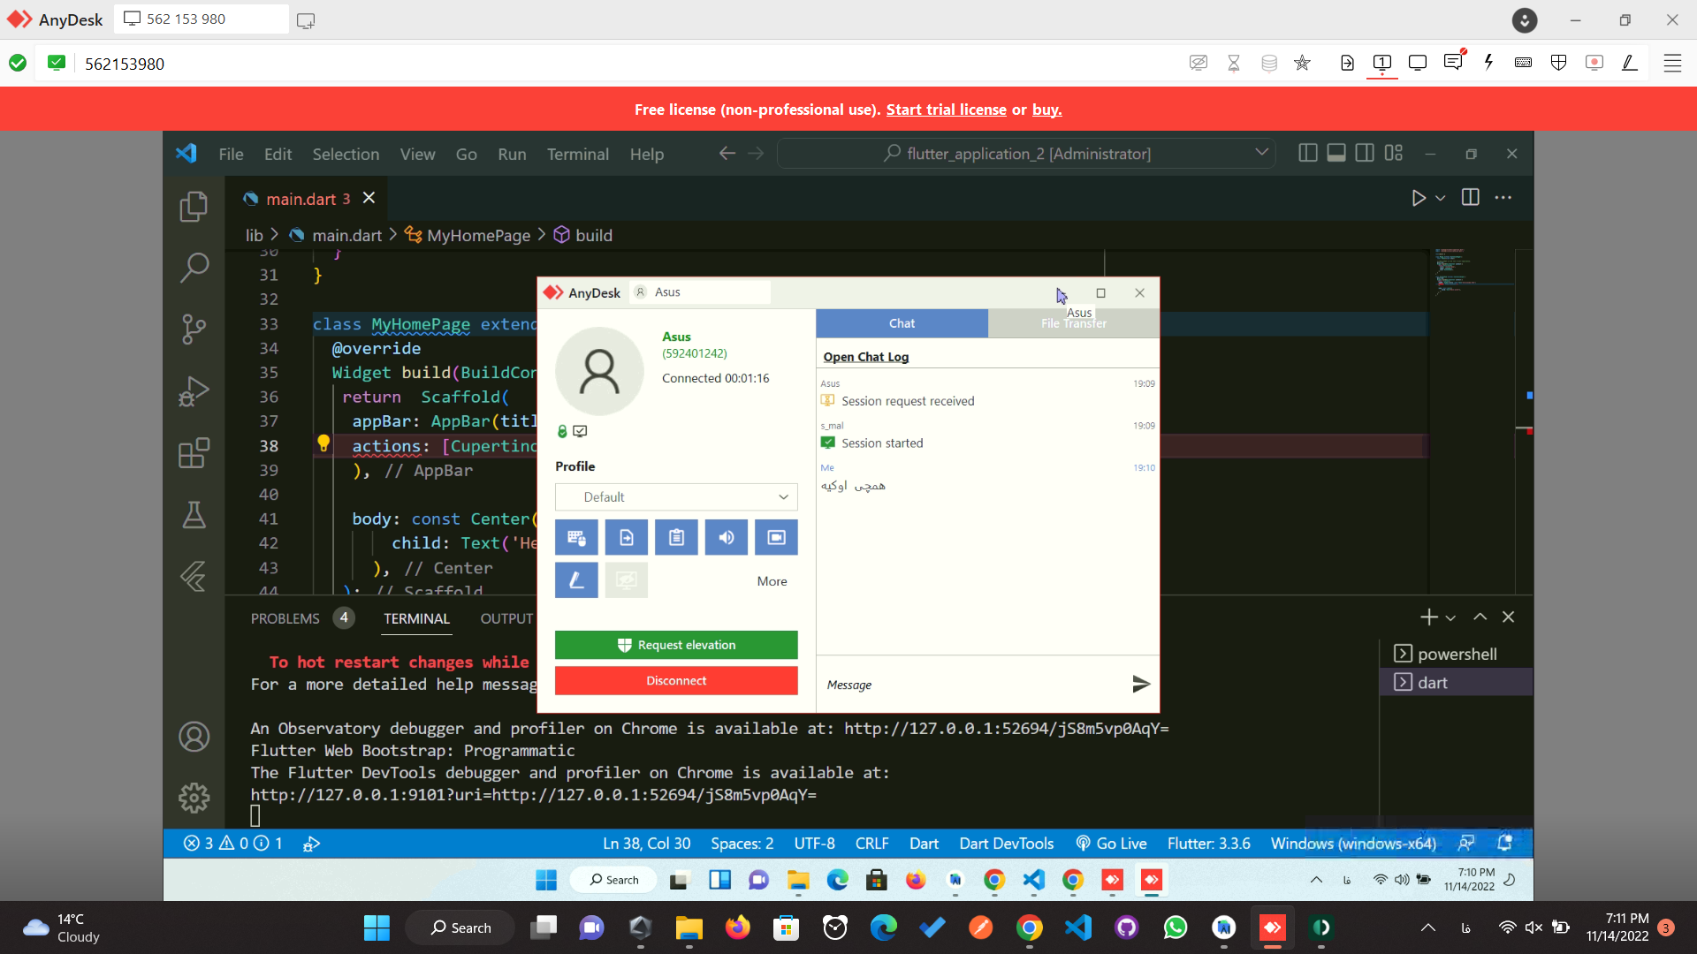This screenshot has height=954, width=1697.
Task: Open the Extensions view in VS Code
Action: click(194, 452)
